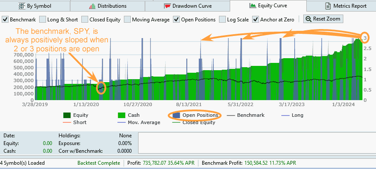Screen dimensions: 376x169
Task: Click the Mov. Average legend line marker
Action: 122,122
